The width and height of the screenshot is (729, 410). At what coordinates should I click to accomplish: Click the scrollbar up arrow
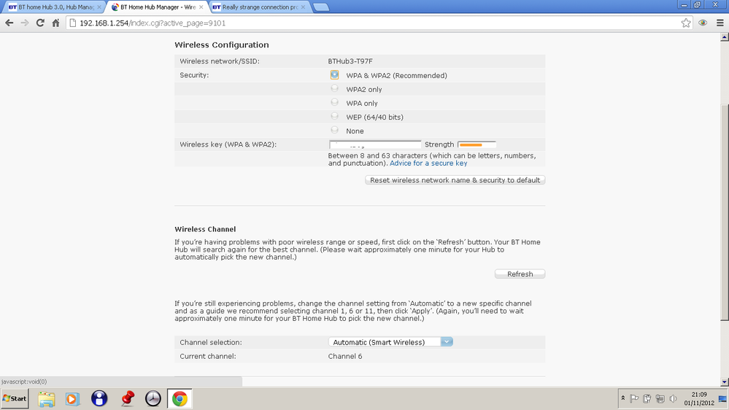coord(725,37)
